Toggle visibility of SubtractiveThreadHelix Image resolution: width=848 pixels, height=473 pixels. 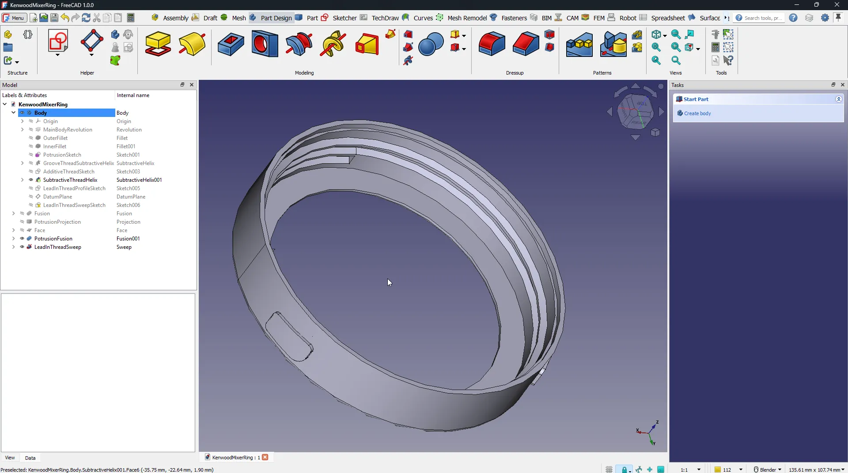[31, 180]
